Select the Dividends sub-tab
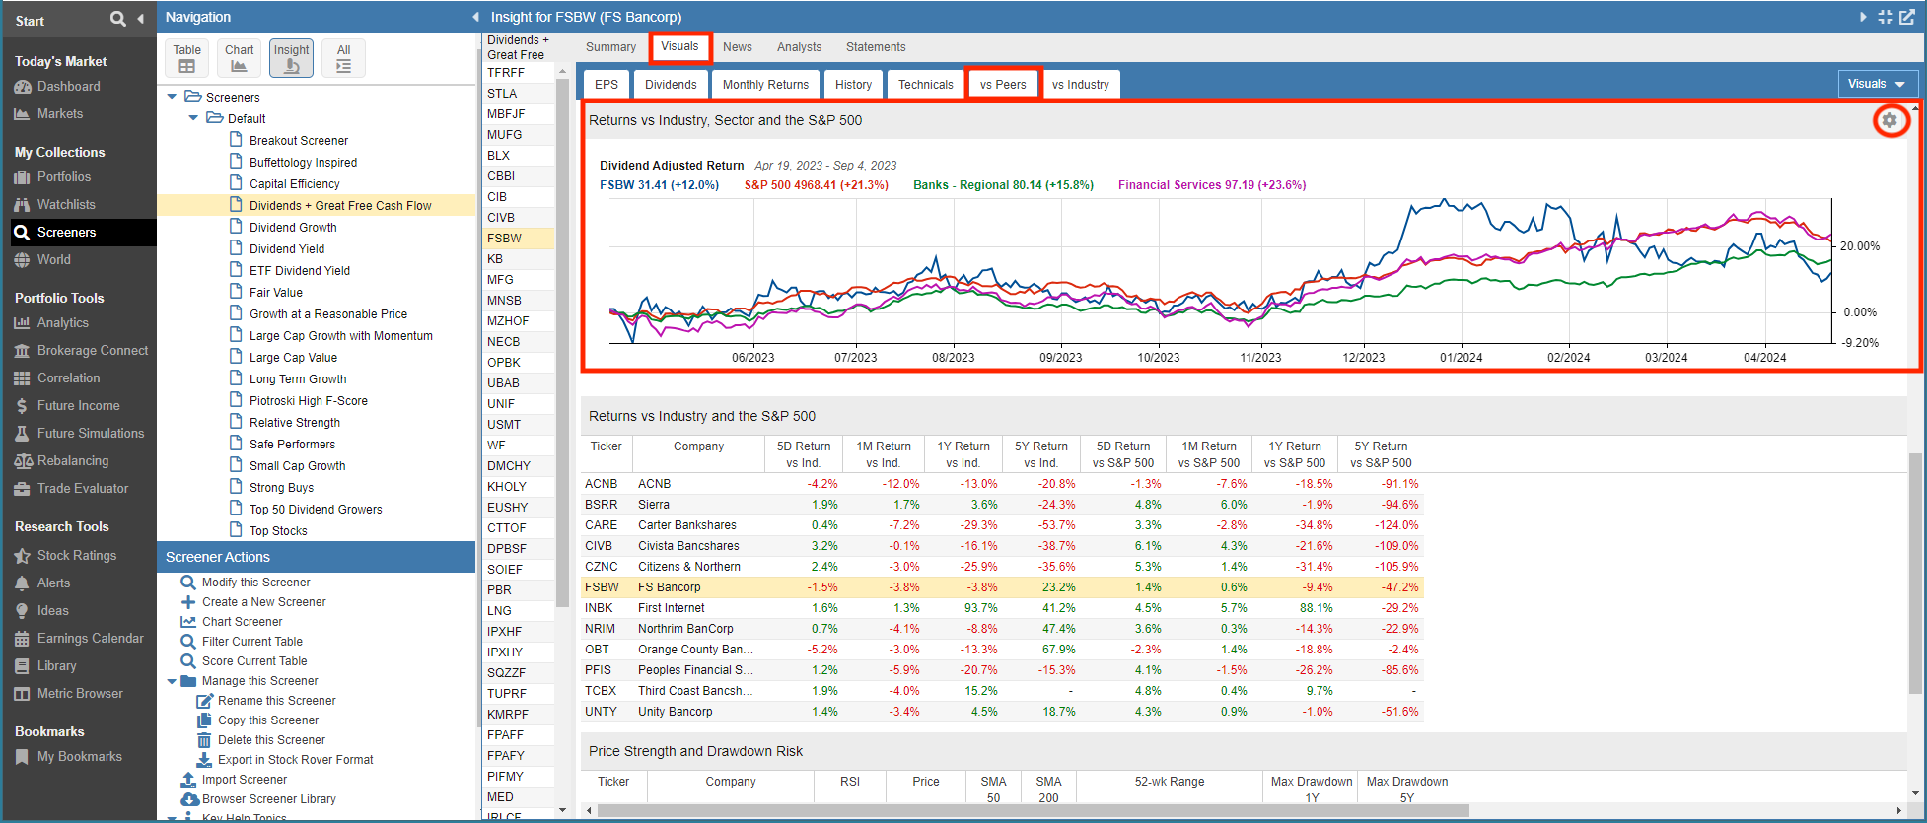The image size is (1927, 823). pyautogui.click(x=671, y=85)
